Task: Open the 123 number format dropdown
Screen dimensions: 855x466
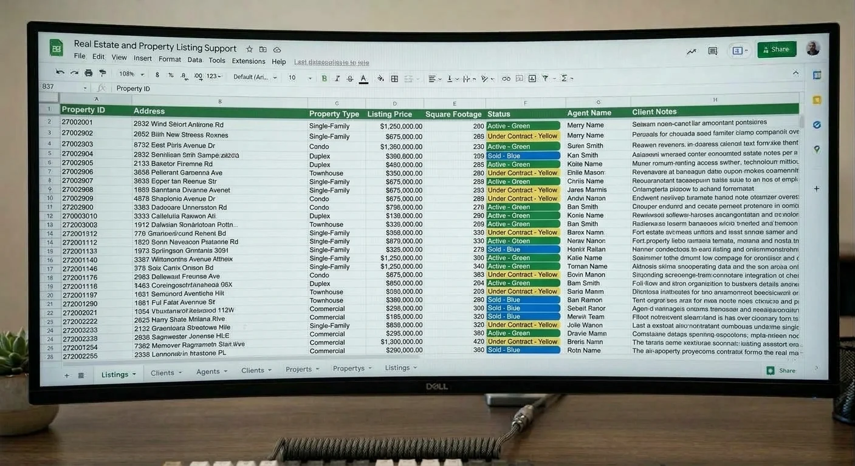Action: pos(214,76)
